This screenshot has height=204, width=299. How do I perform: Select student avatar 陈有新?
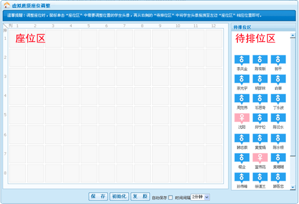coord(260,60)
